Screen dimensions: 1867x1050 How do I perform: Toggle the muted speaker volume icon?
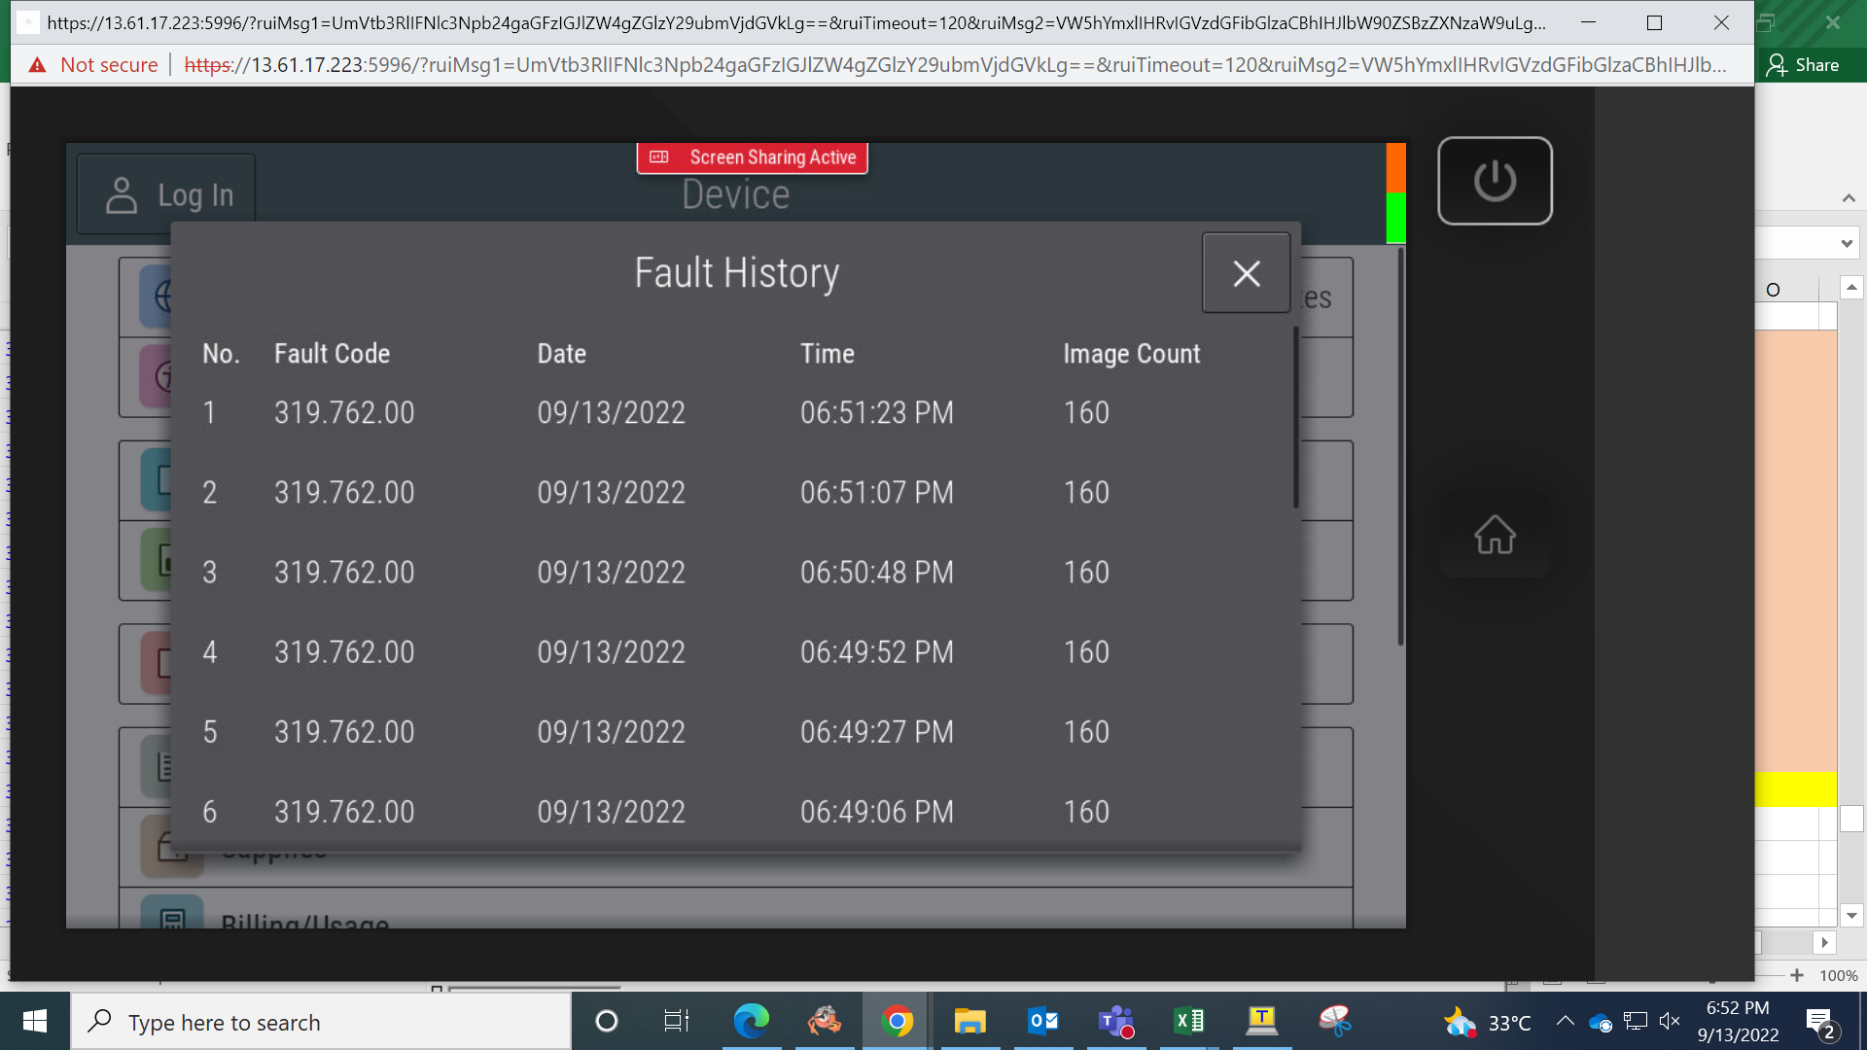pyautogui.click(x=1670, y=1021)
